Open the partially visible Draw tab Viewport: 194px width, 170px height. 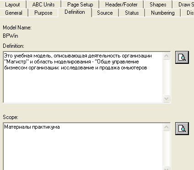tap(184, 5)
